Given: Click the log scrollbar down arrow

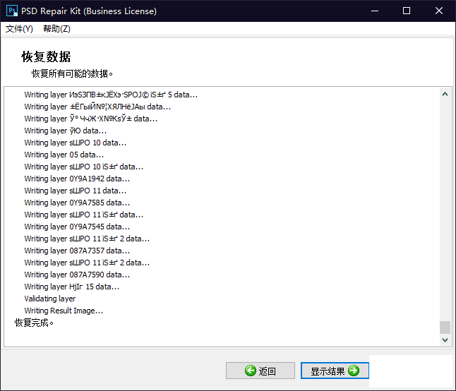Looking at the screenshot, I should [x=445, y=339].
